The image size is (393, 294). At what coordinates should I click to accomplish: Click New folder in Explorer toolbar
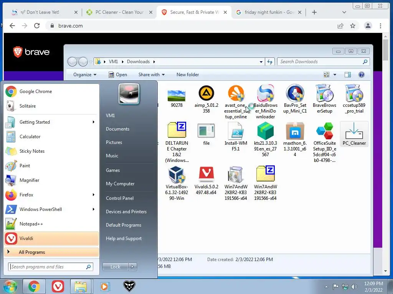coord(188,75)
